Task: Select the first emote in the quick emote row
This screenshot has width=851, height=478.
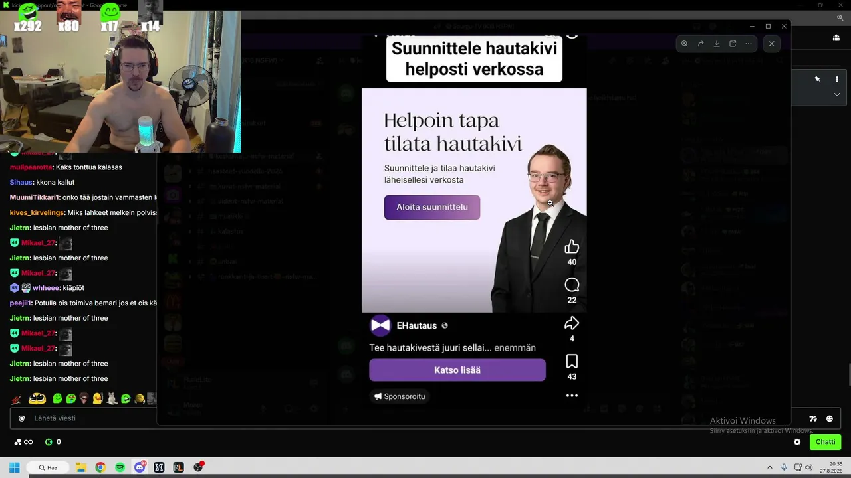Action: (17, 398)
